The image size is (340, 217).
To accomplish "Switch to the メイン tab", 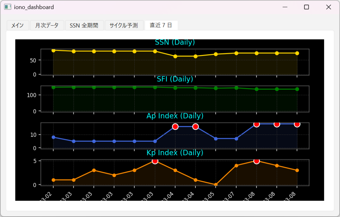I will pyautogui.click(x=18, y=25).
